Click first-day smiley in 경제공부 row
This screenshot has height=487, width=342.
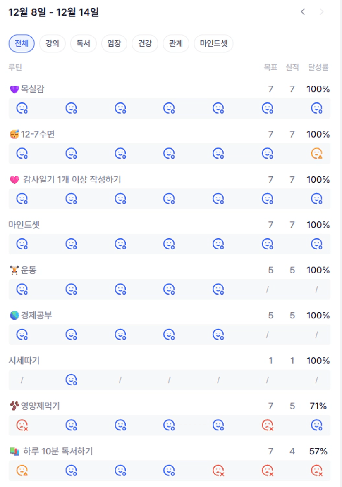22,335
